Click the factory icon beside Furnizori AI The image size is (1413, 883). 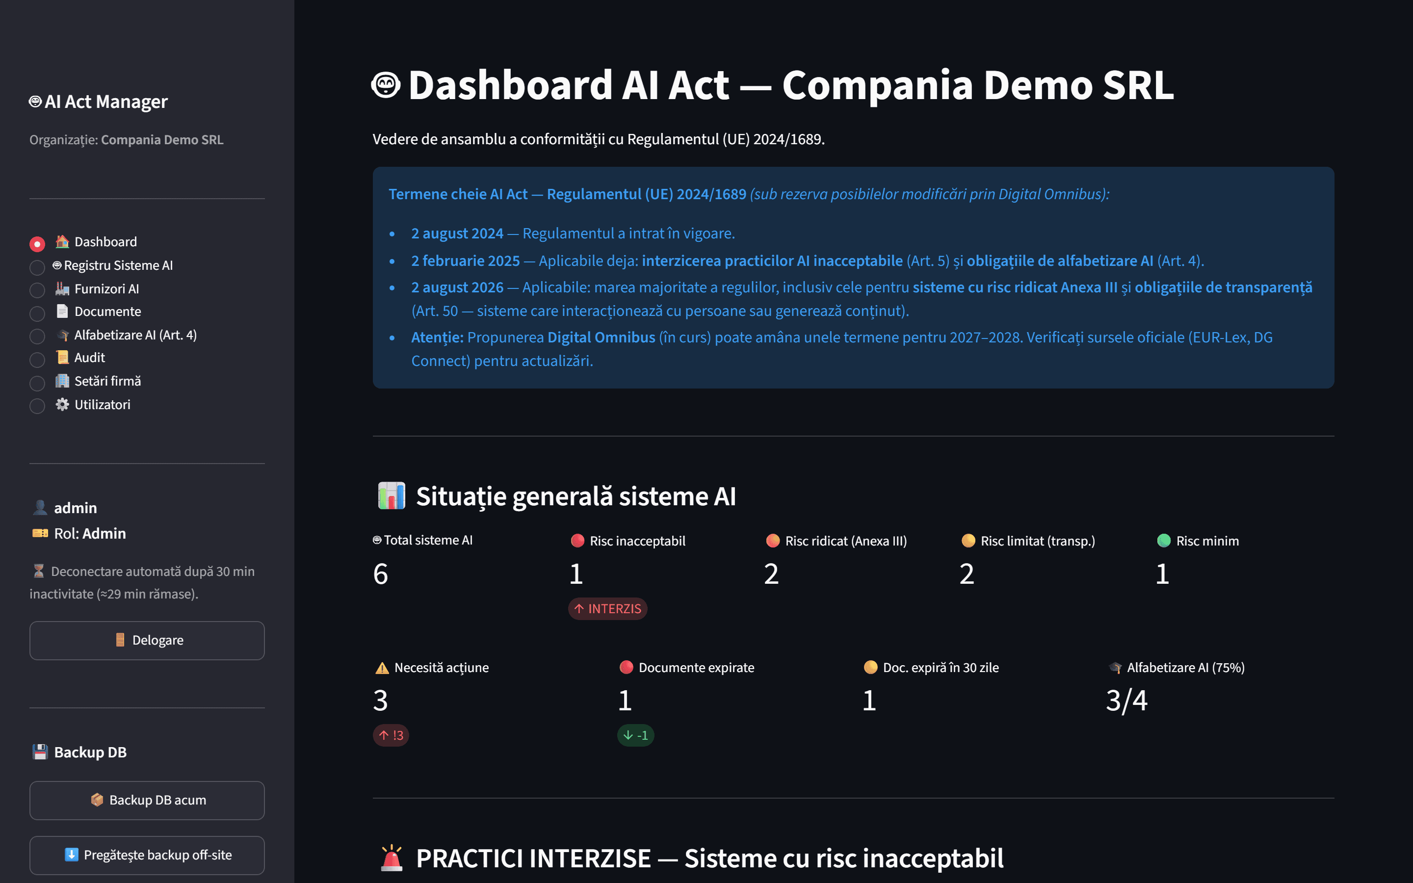(x=62, y=288)
